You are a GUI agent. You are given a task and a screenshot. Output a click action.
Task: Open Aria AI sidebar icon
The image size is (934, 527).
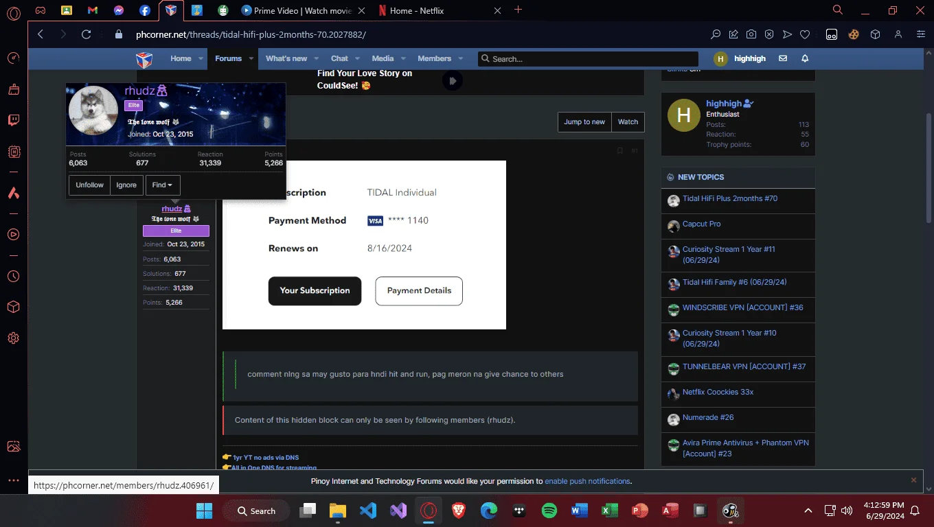pos(13,194)
